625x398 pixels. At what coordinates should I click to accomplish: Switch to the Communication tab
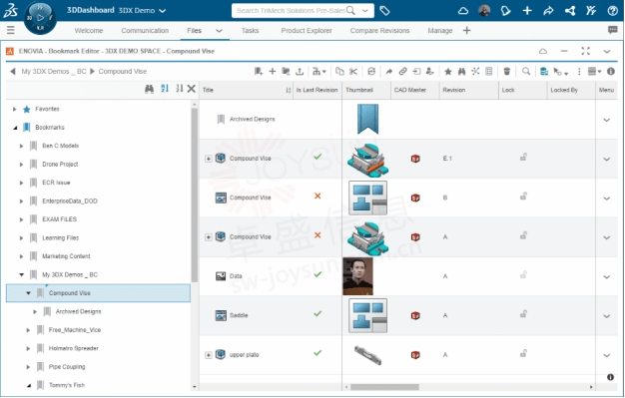click(145, 31)
